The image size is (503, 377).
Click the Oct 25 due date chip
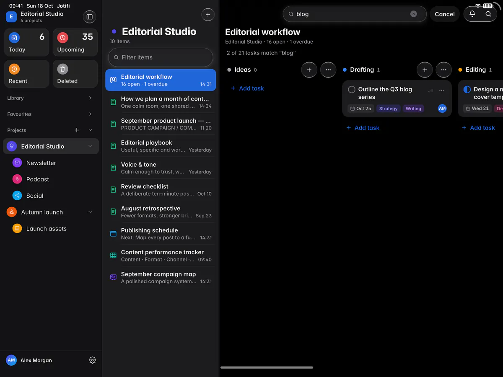[360, 108]
